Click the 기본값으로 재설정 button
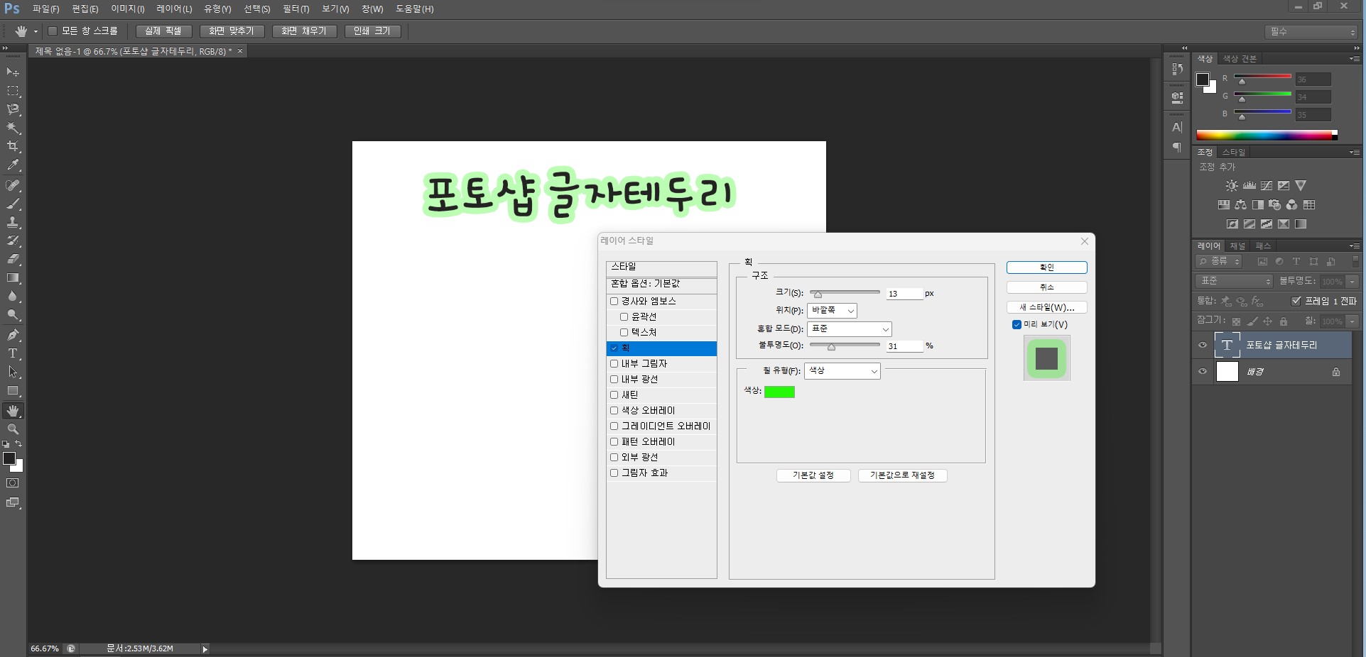 (x=903, y=475)
